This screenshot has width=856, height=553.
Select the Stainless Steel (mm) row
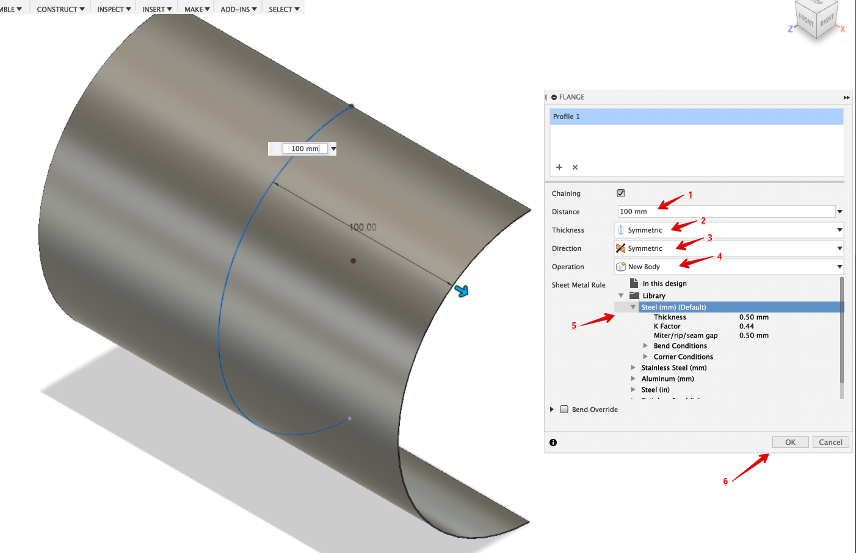[x=674, y=367]
